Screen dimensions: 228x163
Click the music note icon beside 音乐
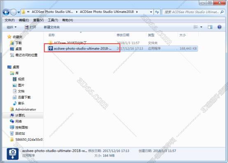point(15,103)
